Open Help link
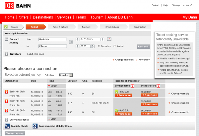 click(166, 5)
